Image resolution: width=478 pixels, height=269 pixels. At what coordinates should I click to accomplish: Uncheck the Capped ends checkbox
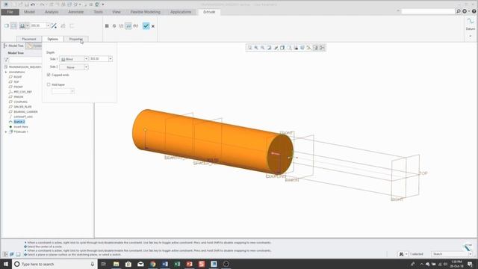point(49,75)
